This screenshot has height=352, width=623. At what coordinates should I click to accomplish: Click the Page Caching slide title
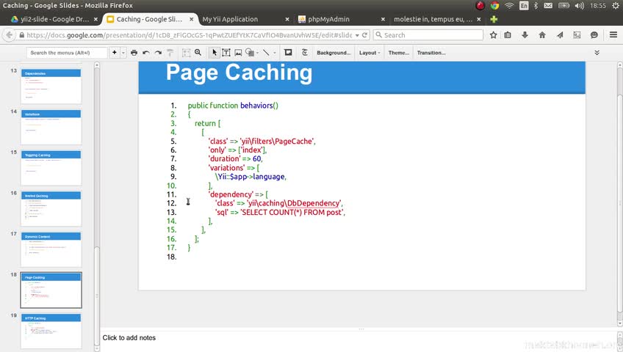(x=240, y=73)
